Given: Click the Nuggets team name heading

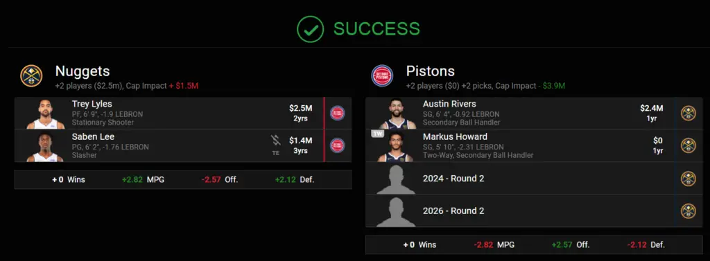Looking at the screenshot, I should tap(83, 71).
